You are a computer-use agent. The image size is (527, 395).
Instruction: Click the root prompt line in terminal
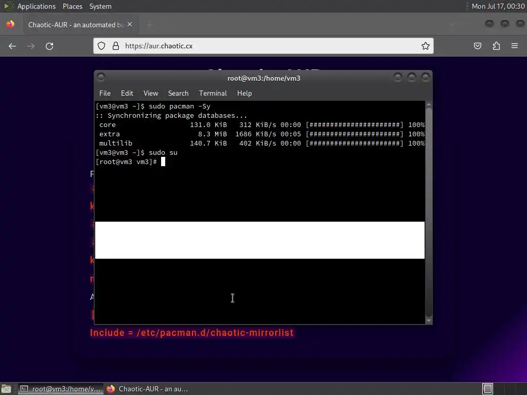(130, 162)
